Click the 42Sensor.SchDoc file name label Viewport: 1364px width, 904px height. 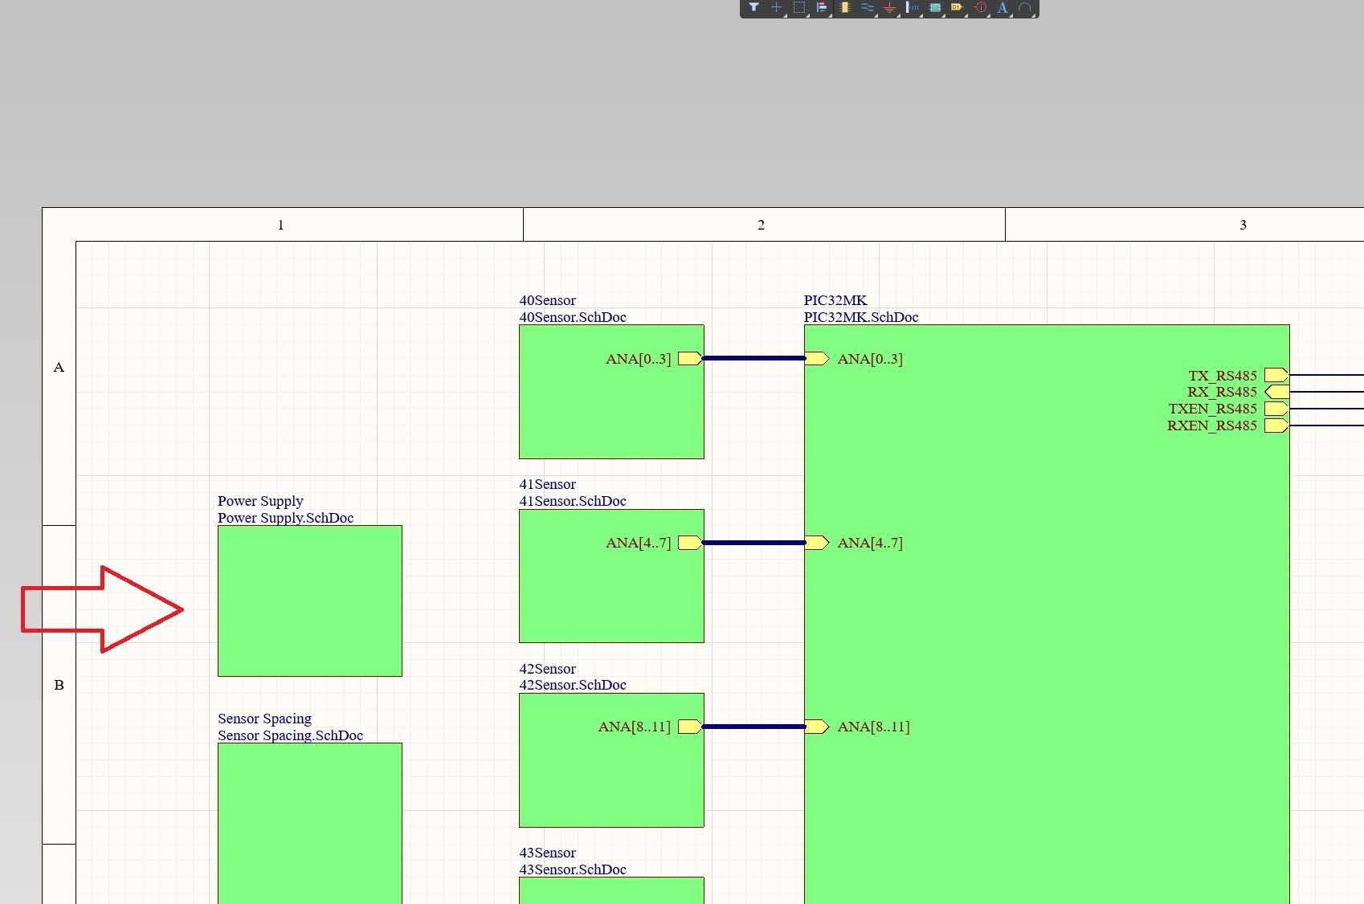click(572, 685)
